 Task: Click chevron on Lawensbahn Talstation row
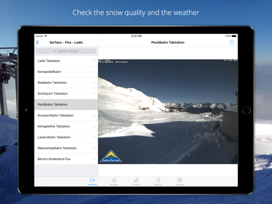coord(94,137)
